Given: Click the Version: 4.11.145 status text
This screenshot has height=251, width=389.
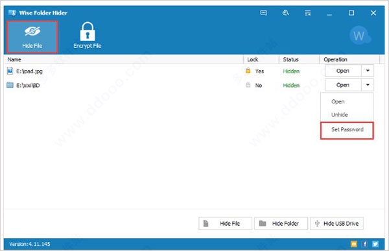Looking at the screenshot, I should point(30,244).
